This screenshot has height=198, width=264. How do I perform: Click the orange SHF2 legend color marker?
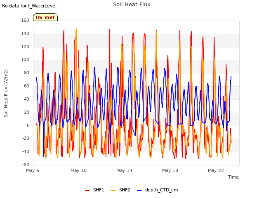tap(113, 191)
